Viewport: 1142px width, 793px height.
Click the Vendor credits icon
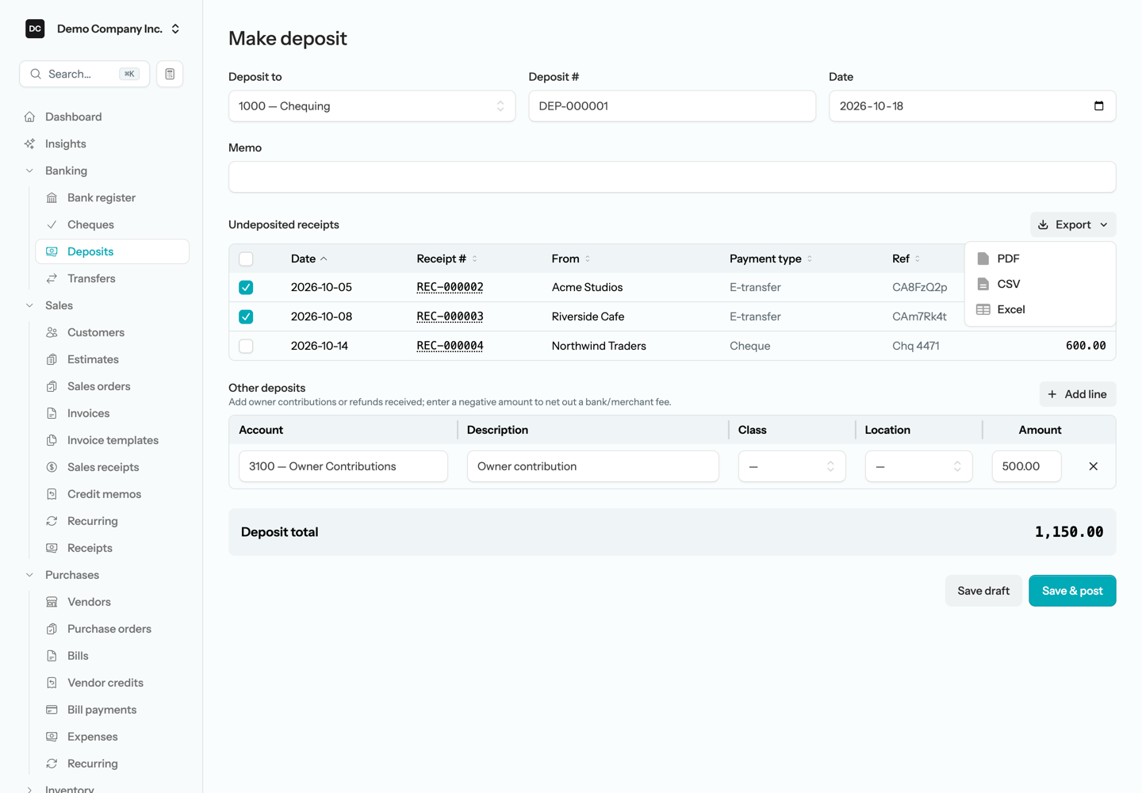pyautogui.click(x=52, y=683)
